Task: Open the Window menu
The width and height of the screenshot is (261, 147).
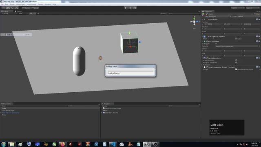Action: 48,4
